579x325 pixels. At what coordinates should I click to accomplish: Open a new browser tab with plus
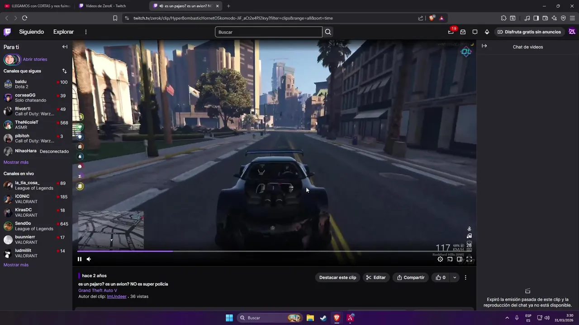point(228,6)
